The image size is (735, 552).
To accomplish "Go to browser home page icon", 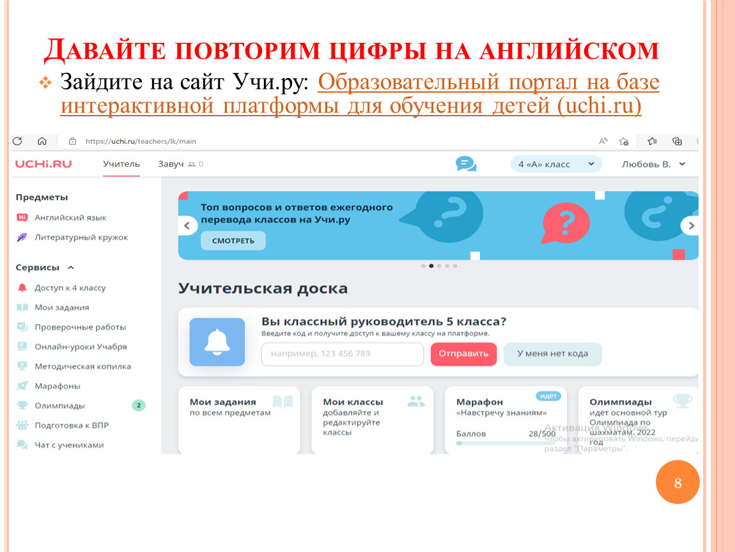I will (42, 141).
